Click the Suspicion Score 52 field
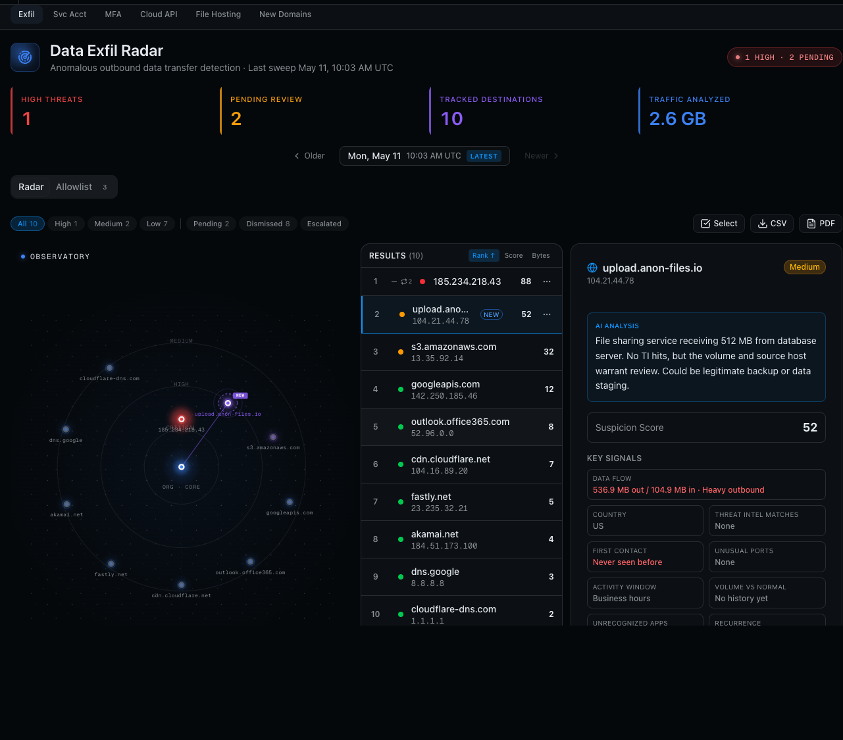This screenshot has height=740, width=843. (706, 428)
